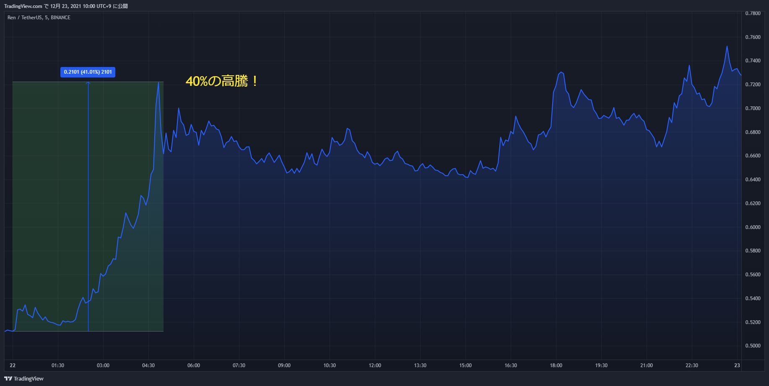The height and width of the screenshot is (386, 769).
Task: Click the TradingView logo icon at bottom
Action: point(8,378)
